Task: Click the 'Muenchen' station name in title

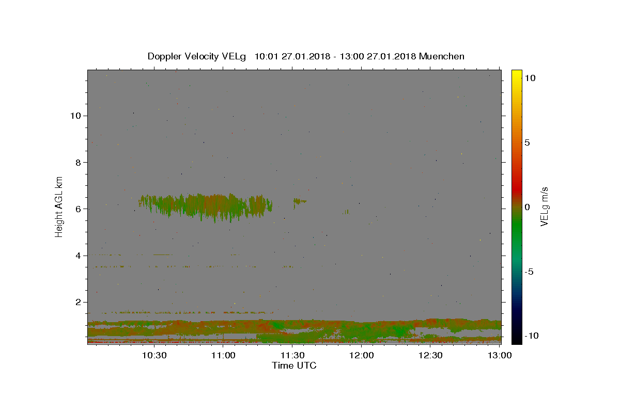Action: [442, 56]
